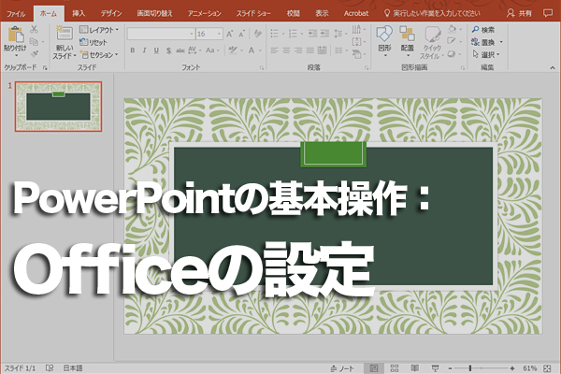561x374 pixels.
Task: Switch to the Animations (アニメーション) tab
Action: click(205, 14)
